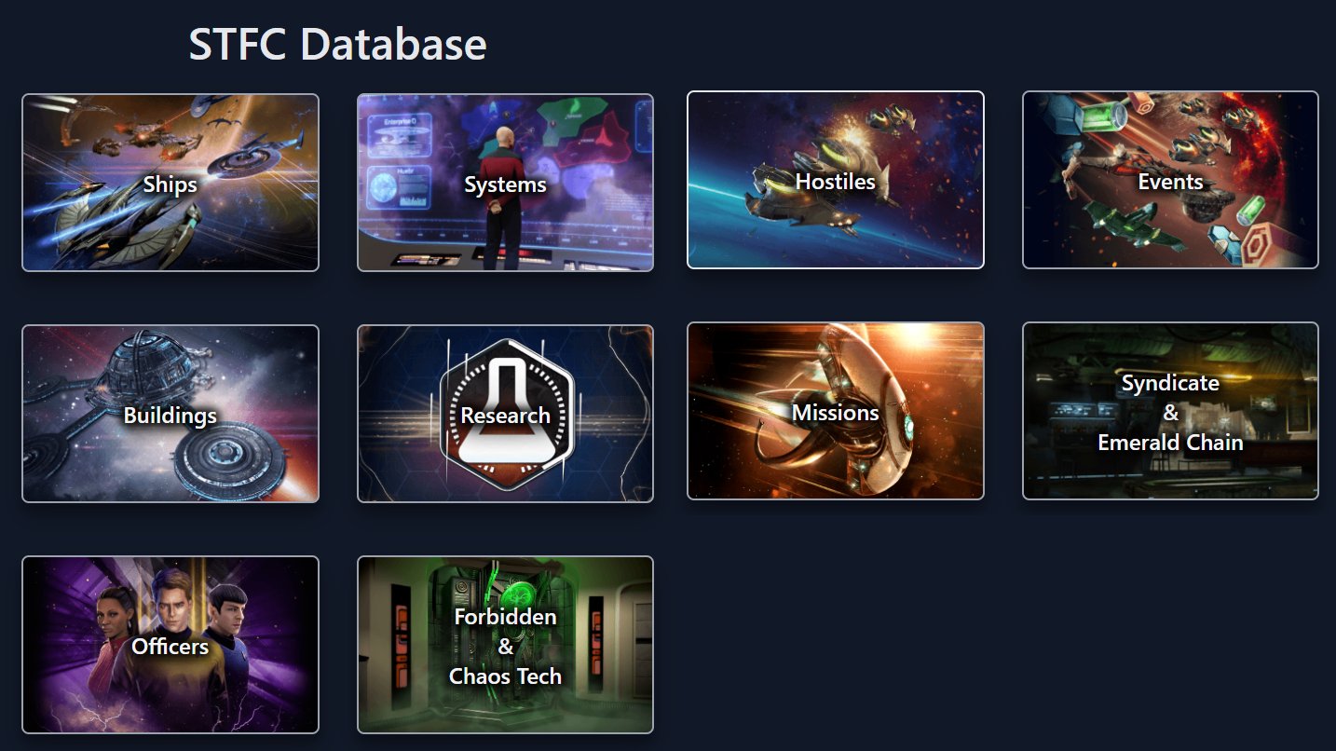The image size is (1336, 751).
Task: Open the Events tile
Action: [x=1170, y=180]
